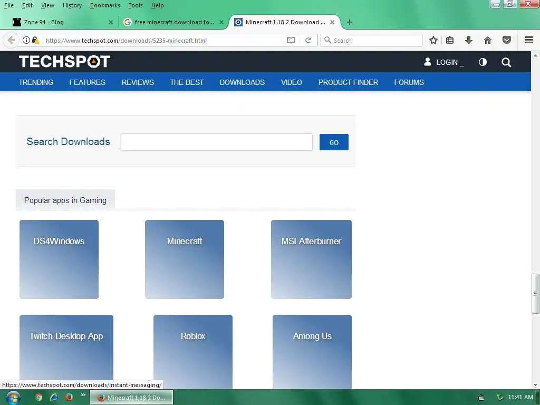Open the downloads arrow icon
540x405 pixels.
tap(468, 40)
